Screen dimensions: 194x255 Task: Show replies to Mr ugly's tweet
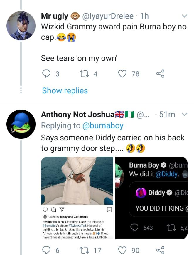65,91
